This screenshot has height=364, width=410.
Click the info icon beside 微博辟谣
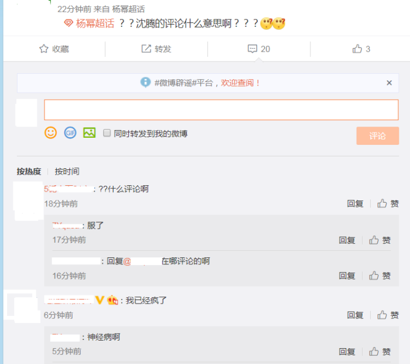click(145, 83)
